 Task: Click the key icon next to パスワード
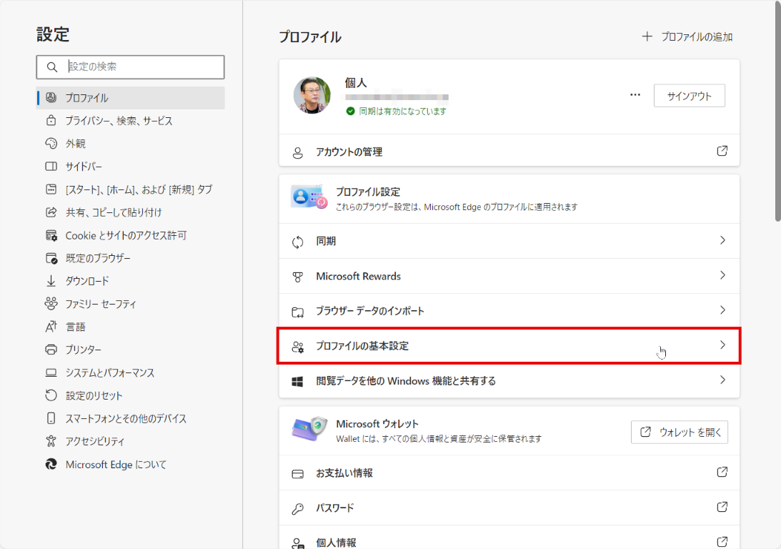pyautogui.click(x=298, y=509)
